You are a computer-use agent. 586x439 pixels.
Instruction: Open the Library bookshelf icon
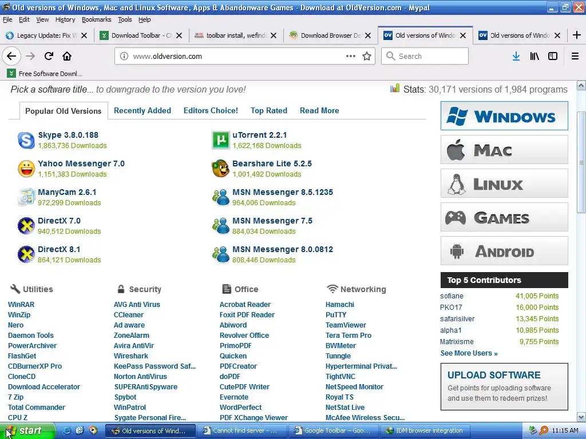coord(534,56)
